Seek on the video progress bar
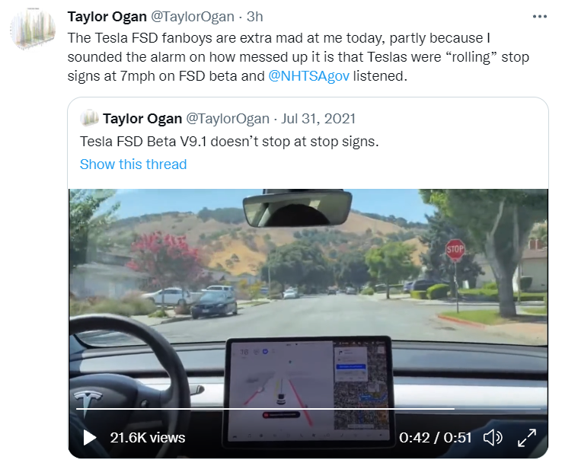The image size is (562, 463). [265, 409]
